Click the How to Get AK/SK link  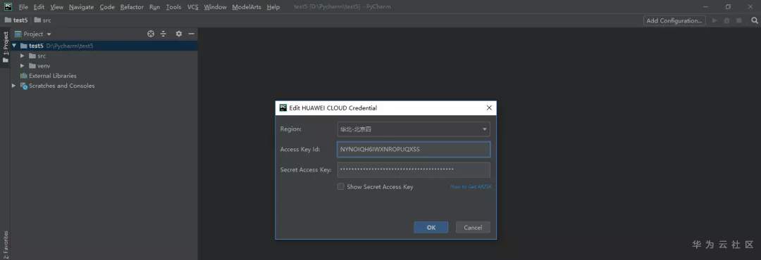click(471, 187)
